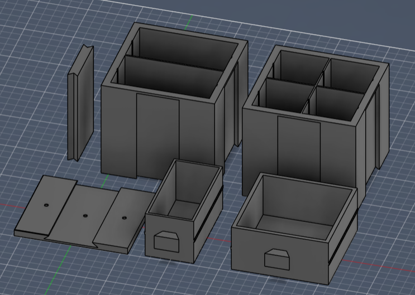The image size is (415, 295).
Task: Click the recessed front panel of two-compartment box
Action: [158, 136]
